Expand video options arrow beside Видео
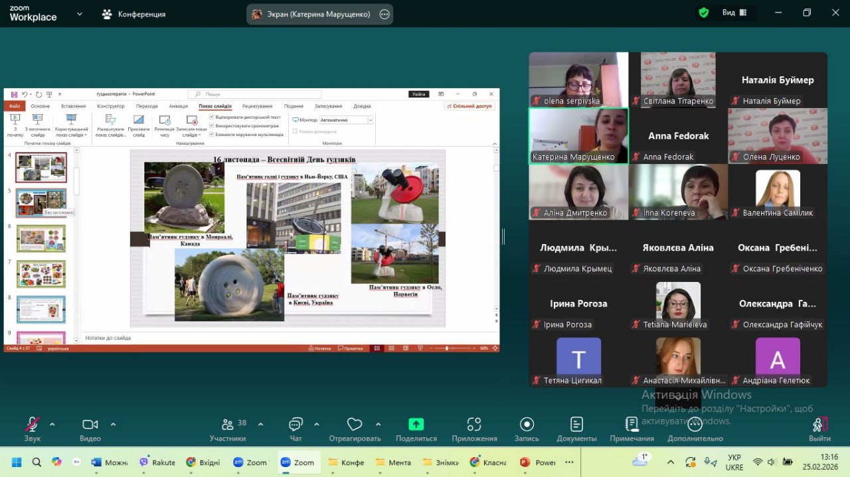The image size is (850, 477). [x=113, y=424]
